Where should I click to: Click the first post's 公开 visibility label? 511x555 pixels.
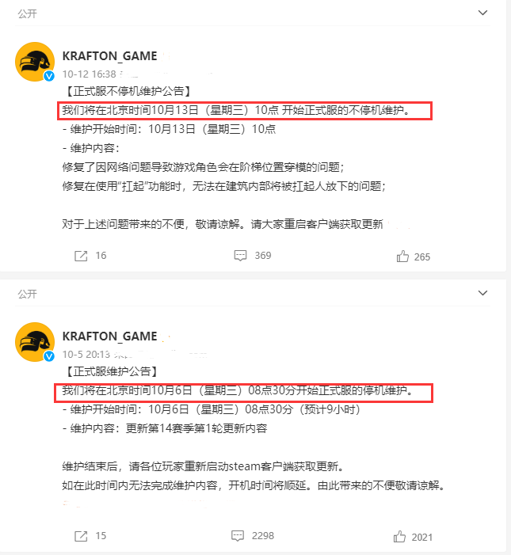tap(27, 13)
